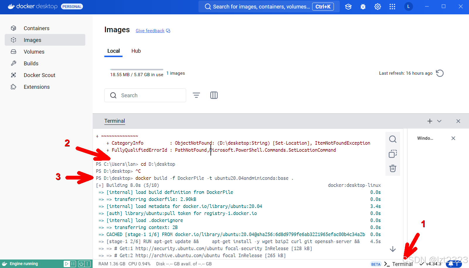Pause the Docker engine

tap(73, 264)
